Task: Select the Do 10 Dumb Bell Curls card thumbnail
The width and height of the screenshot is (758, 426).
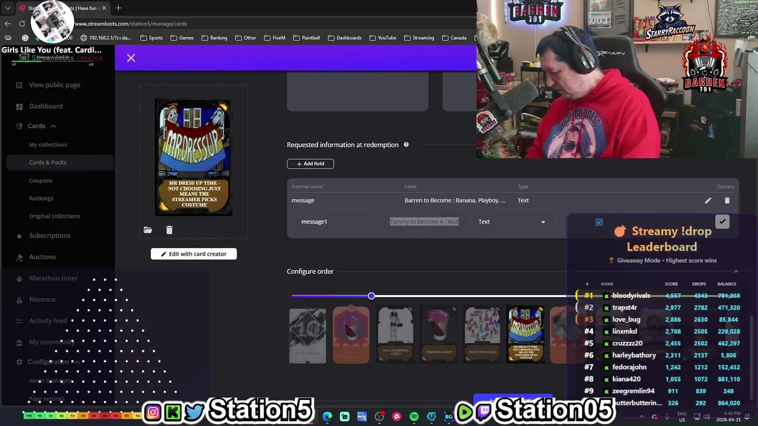Action: coord(395,334)
